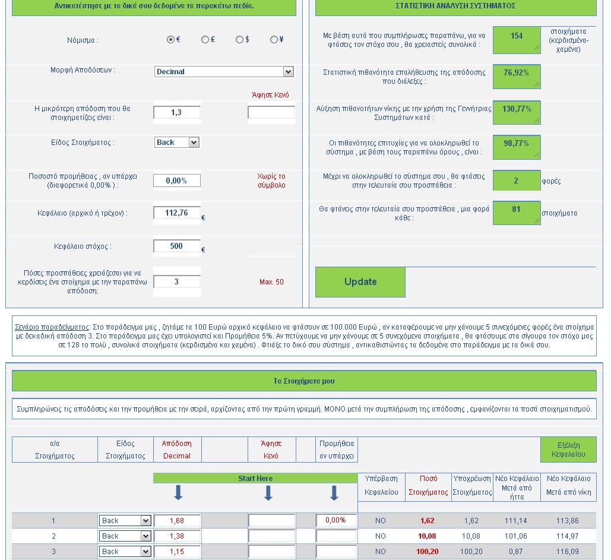The image size is (611, 560).
Task: Click the target capital field showing 500
Action: coord(177,246)
